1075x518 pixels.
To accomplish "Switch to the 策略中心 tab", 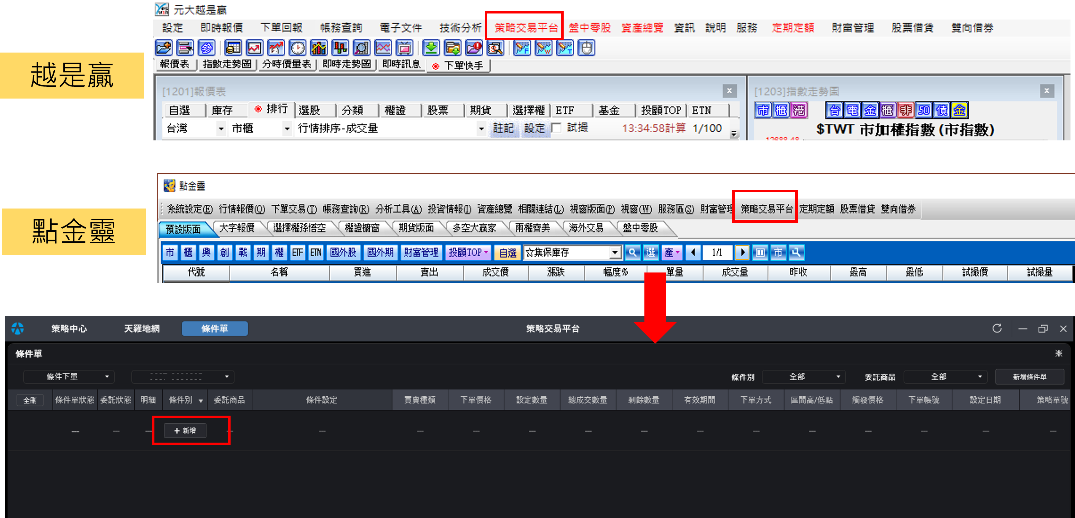I will (69, 329).
